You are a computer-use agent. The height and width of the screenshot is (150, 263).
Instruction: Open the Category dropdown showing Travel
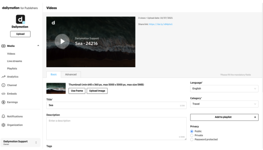(x=224, y=104)
